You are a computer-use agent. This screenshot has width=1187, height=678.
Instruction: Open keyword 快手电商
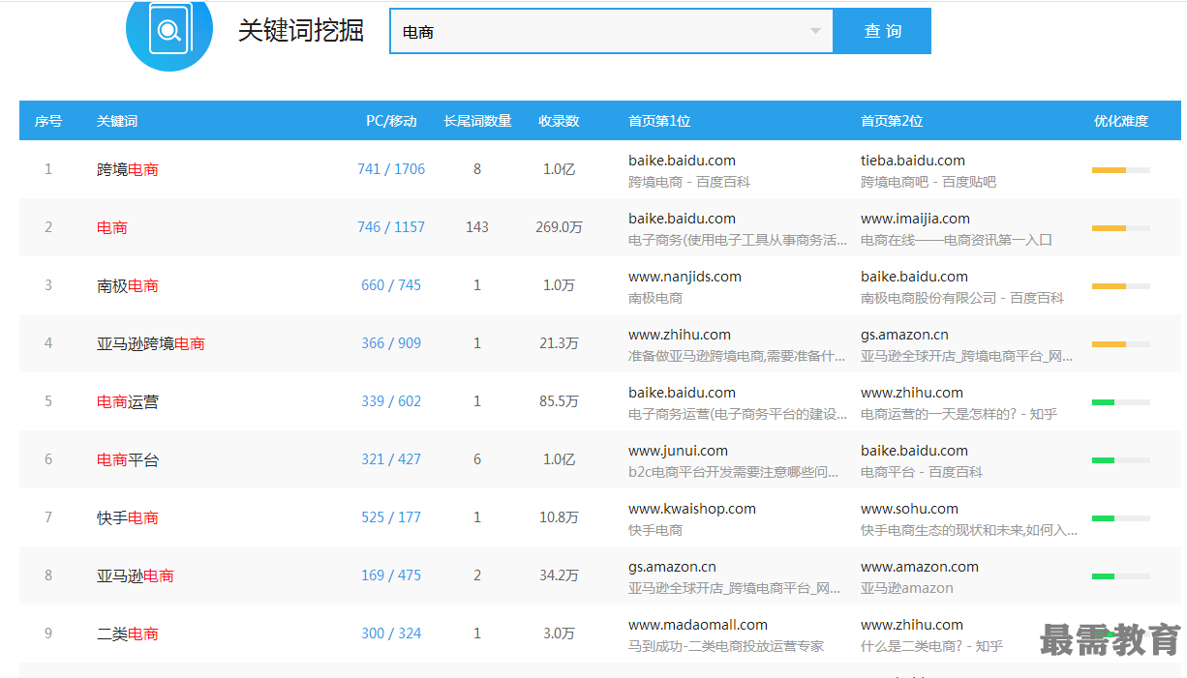128,517
